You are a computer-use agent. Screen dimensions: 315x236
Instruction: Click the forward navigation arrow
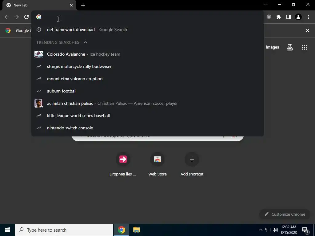pos(17,17)
